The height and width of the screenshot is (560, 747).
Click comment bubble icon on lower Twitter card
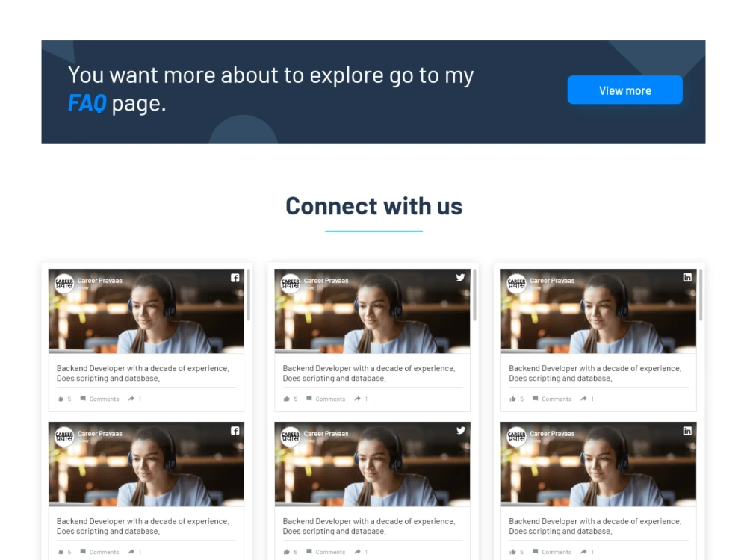[x=309, y=552]
